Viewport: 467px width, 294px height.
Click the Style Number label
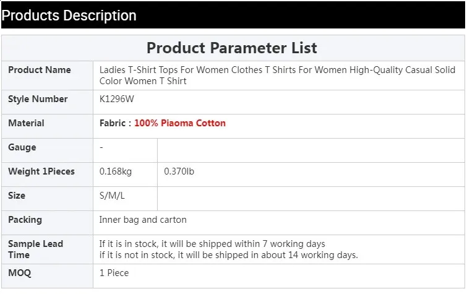click(x=38, y=99)
